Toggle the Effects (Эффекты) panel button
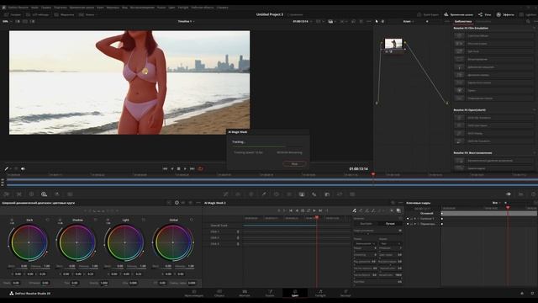Viewport: 538px width, 303px height. pos(505,15)
